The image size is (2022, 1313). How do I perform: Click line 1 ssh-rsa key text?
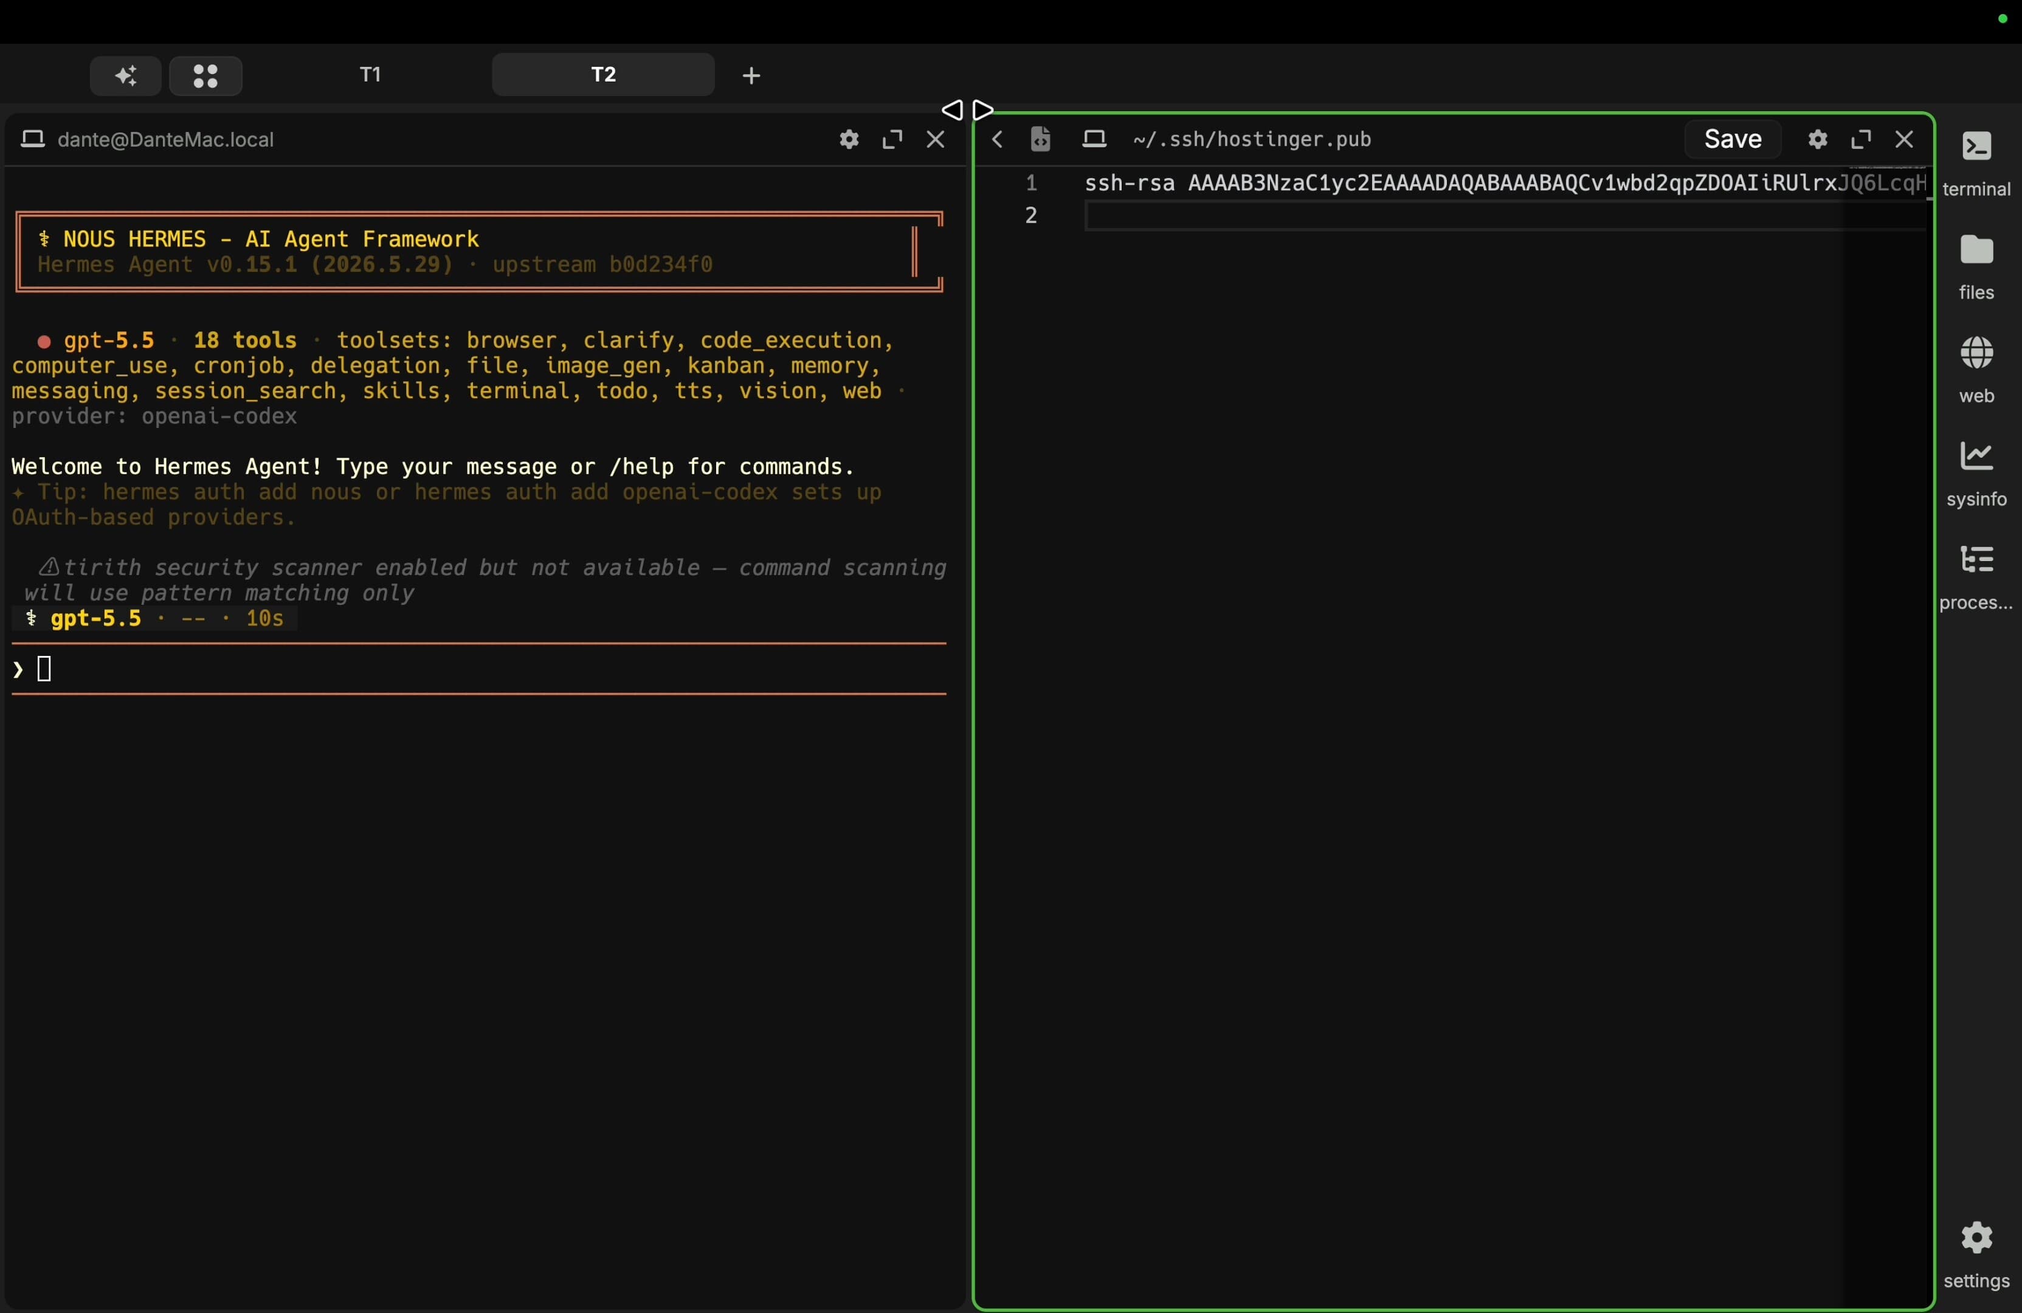coord(1505,184)
